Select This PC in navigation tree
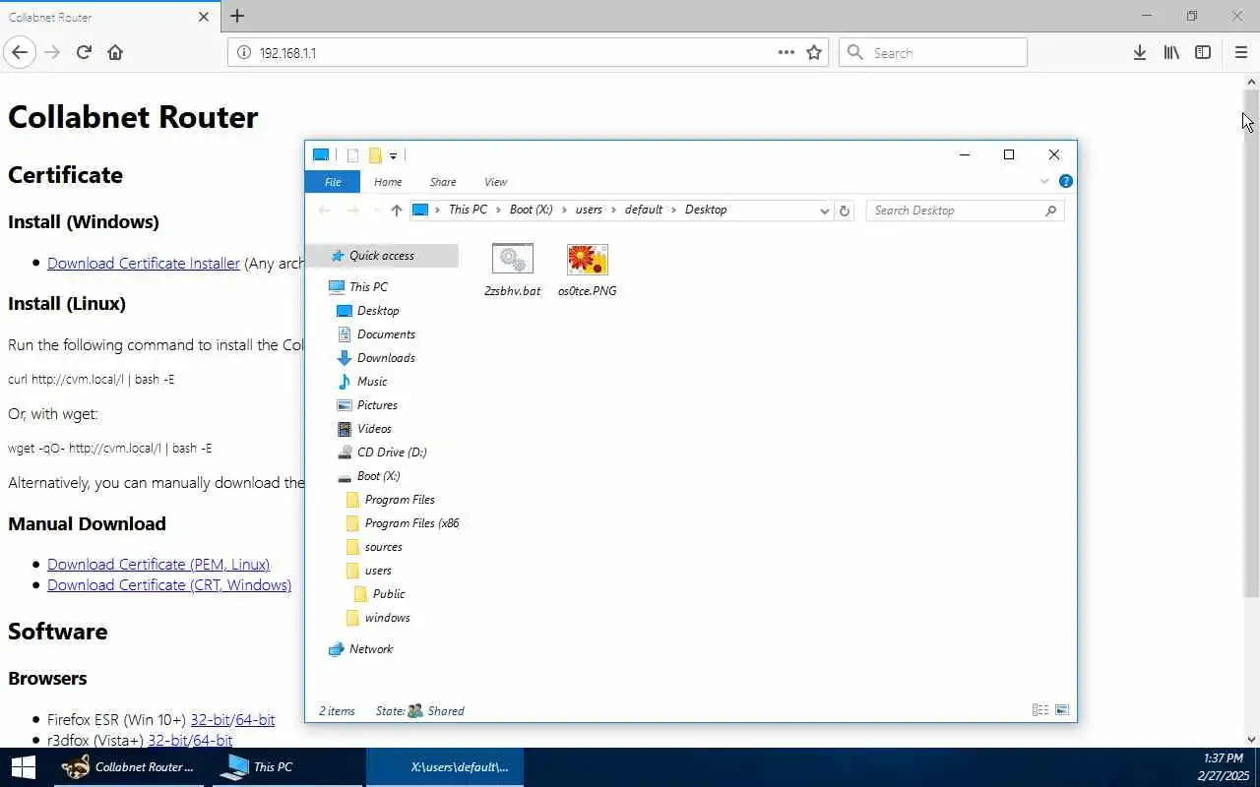This screenshot has width=1260, height=787. point(368,287)
